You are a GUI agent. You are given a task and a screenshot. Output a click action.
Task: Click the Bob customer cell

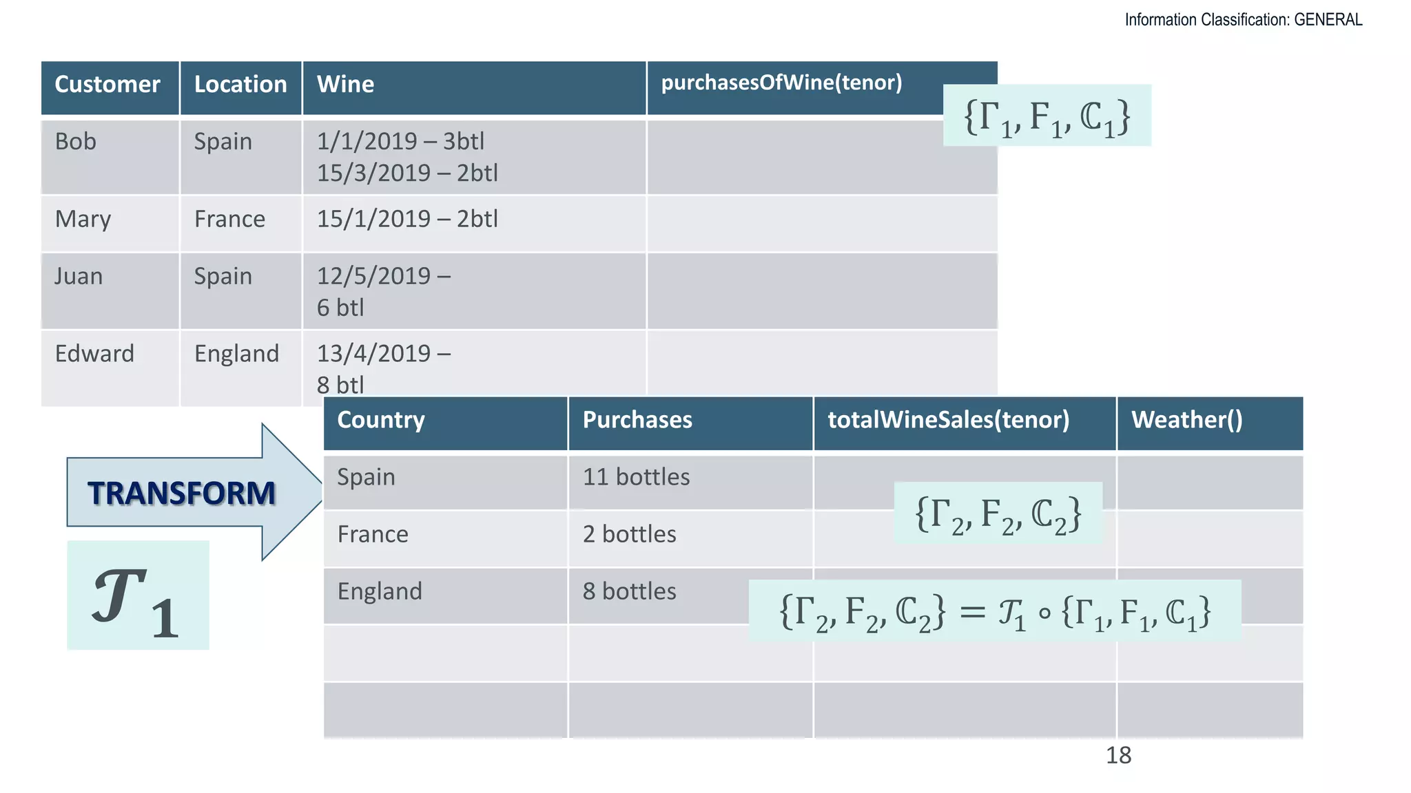point(110,157)
